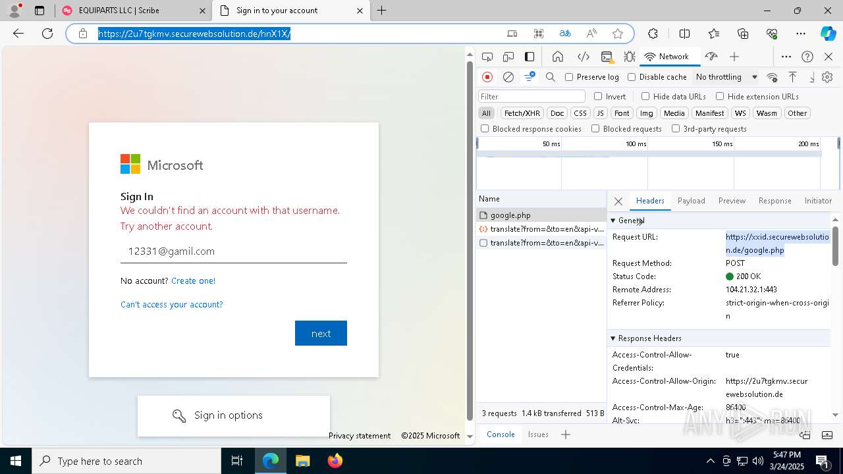Open Network settings gear icon

[x=827, y=77]
